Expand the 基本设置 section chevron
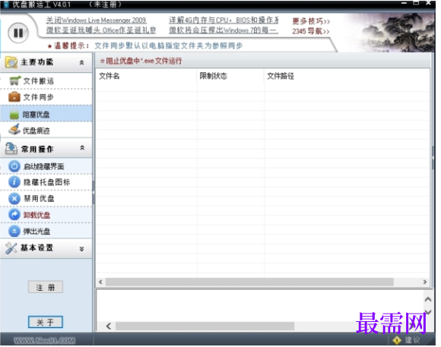Image resolution: width=441 pixels, height=347 pixels. point(81,248)
